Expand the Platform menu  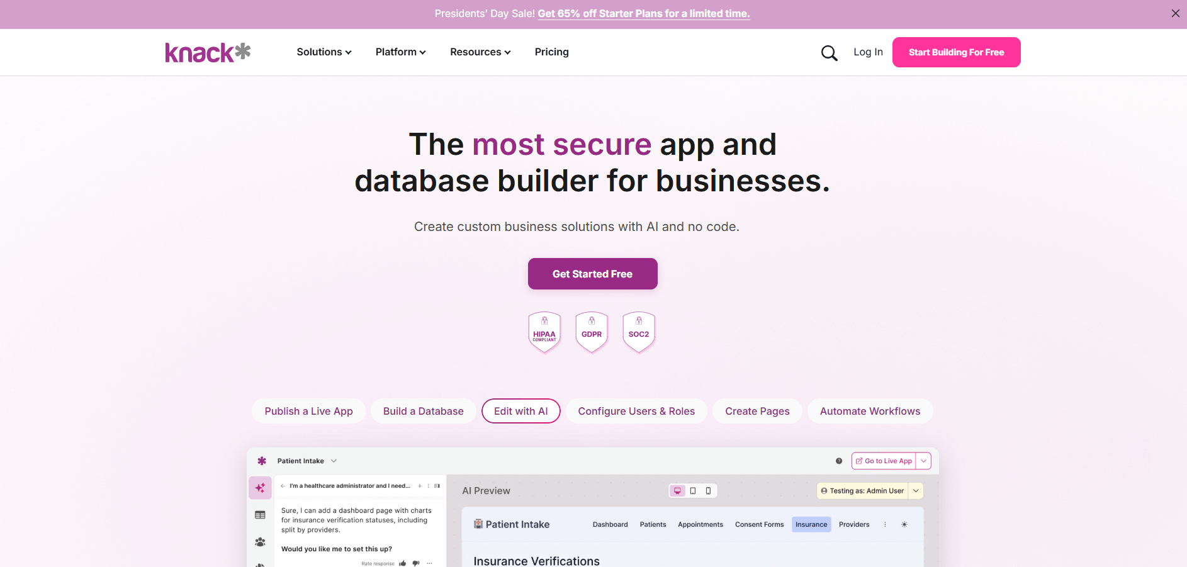click(401, 52)
